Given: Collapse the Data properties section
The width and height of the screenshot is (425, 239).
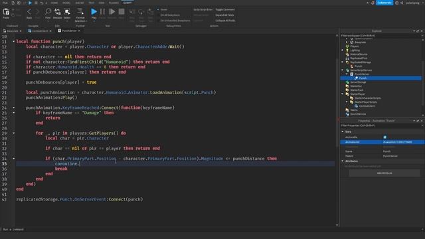Looking at the screenshot, I should [x=343, y=131].
